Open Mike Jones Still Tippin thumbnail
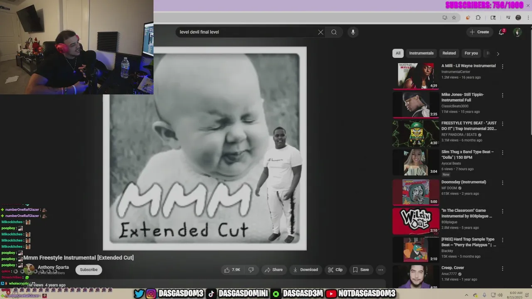Viewport: 532px width, 299px height. pyautogui.click(x=416, y=105)
